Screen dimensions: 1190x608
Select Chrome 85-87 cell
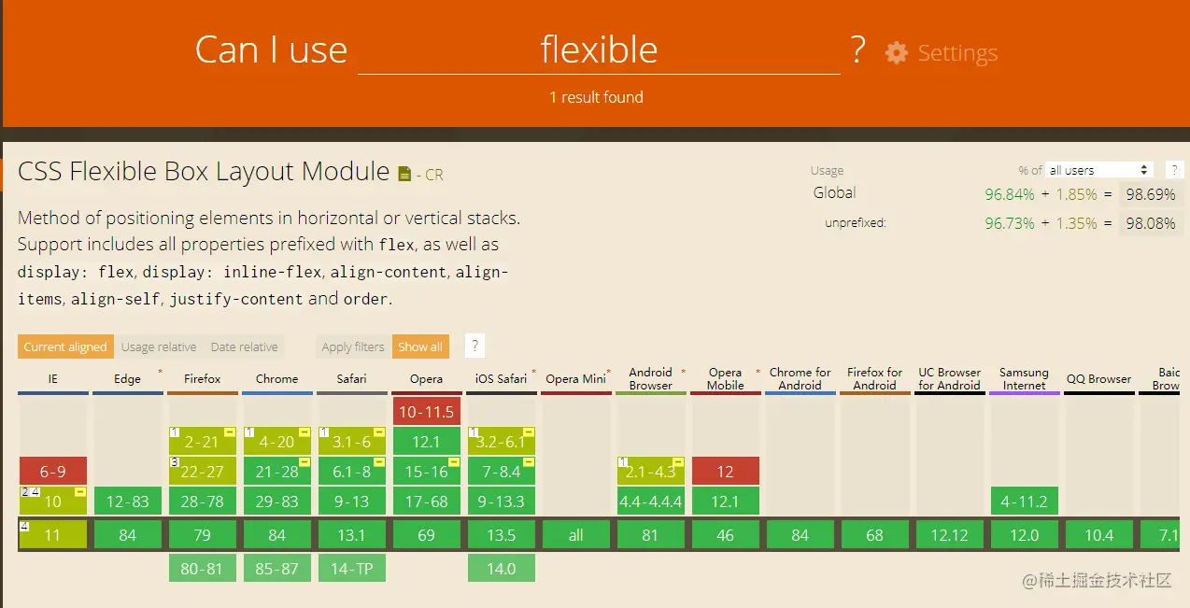277,568
